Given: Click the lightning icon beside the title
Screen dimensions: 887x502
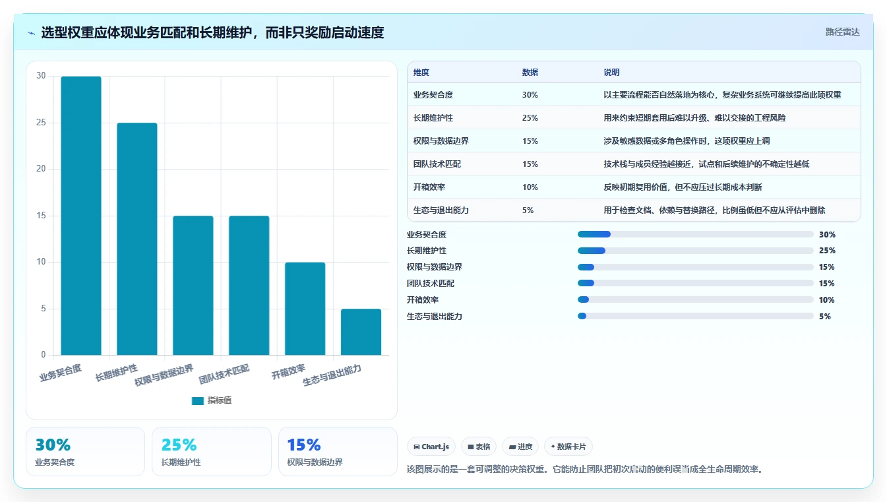Looking at the screenshot, I should click(x=32, y=32).
